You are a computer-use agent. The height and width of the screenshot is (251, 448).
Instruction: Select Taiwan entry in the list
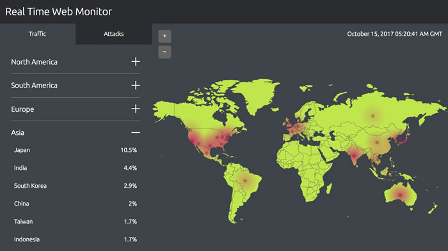pos(76,222)
